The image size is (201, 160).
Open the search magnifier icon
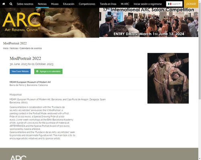click(x=11, y=4)
